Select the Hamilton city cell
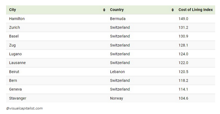The image size is (220, 114). (x=17, y=19)
